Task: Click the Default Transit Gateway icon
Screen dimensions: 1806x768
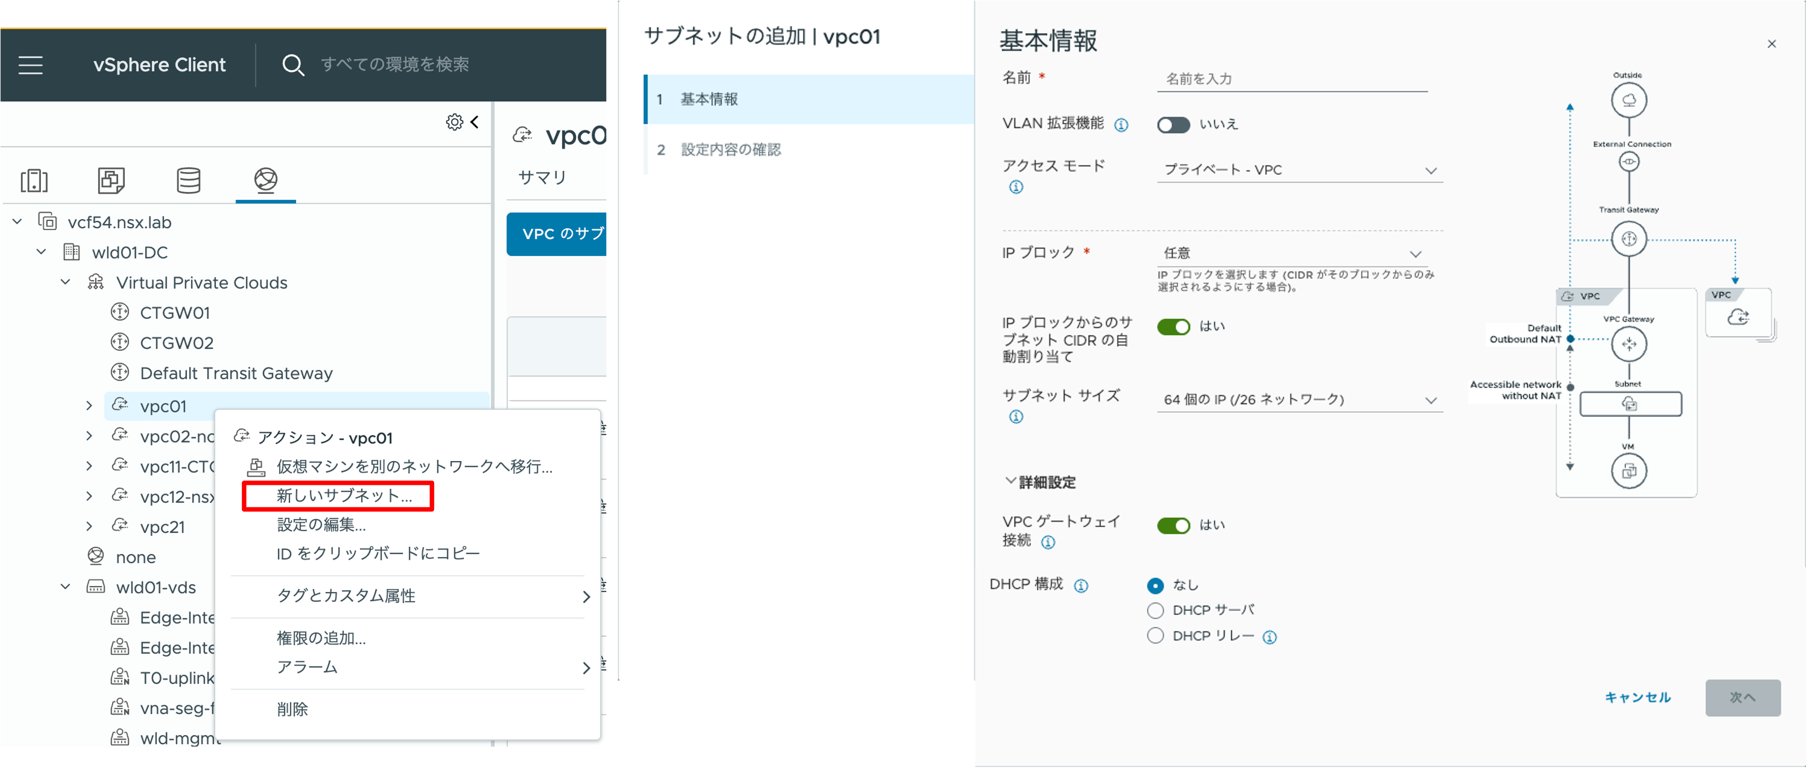Action: (x=120, y=373)
